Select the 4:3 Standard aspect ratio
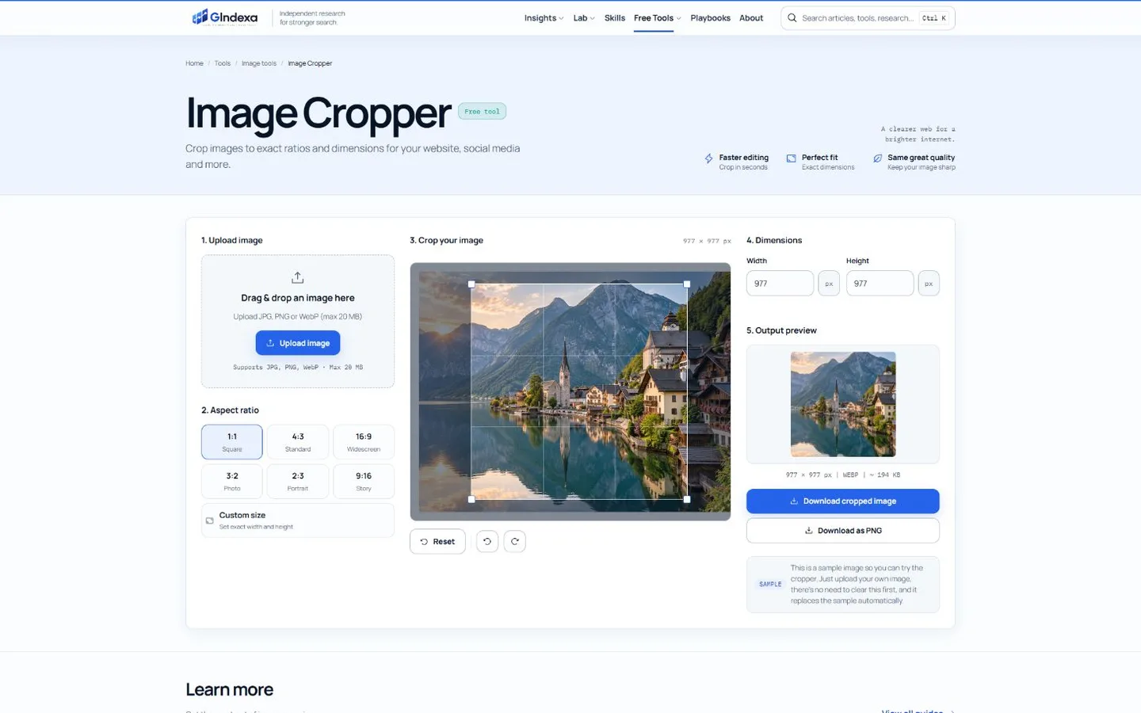 click(x=298, y=442)
